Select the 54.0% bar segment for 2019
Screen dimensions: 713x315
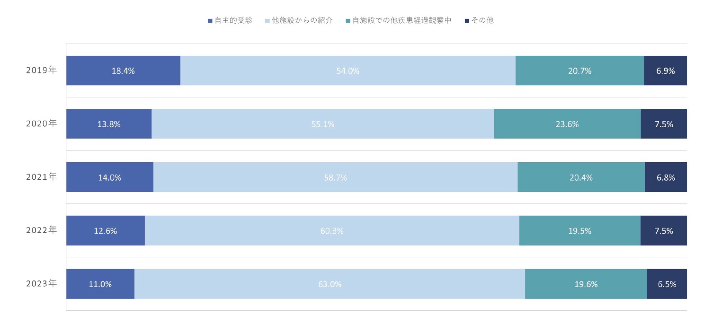point(348,70)
